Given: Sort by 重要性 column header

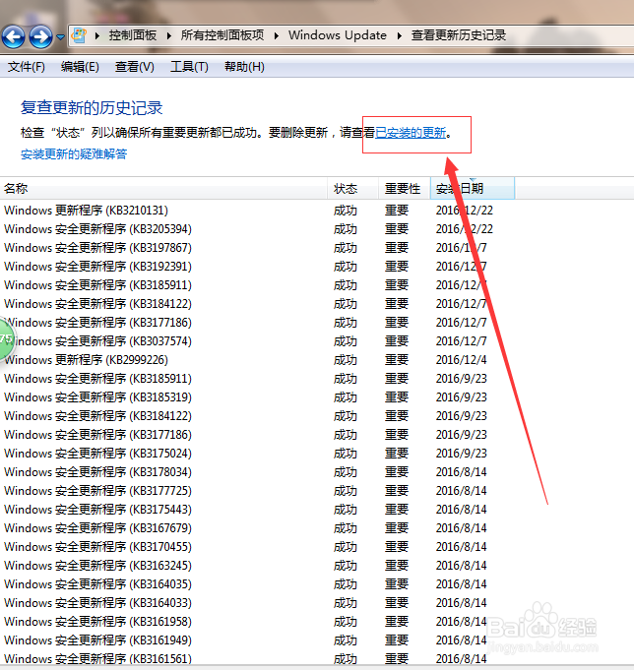Looking at the screenshot, I should tap(405, 189).
